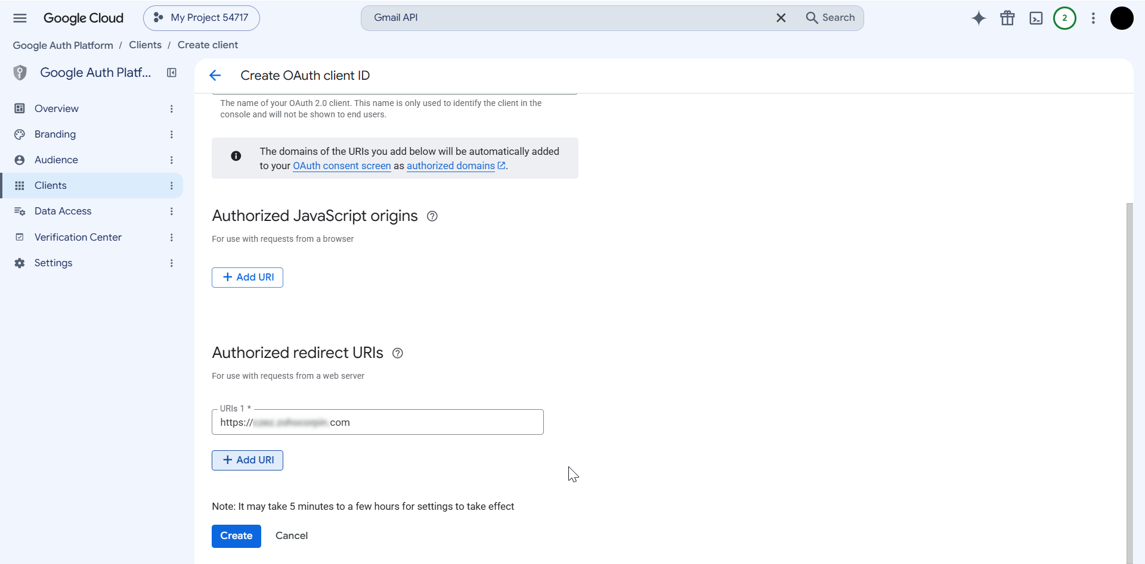Activate Cloud Shell terminal icon

(1036, 18)
